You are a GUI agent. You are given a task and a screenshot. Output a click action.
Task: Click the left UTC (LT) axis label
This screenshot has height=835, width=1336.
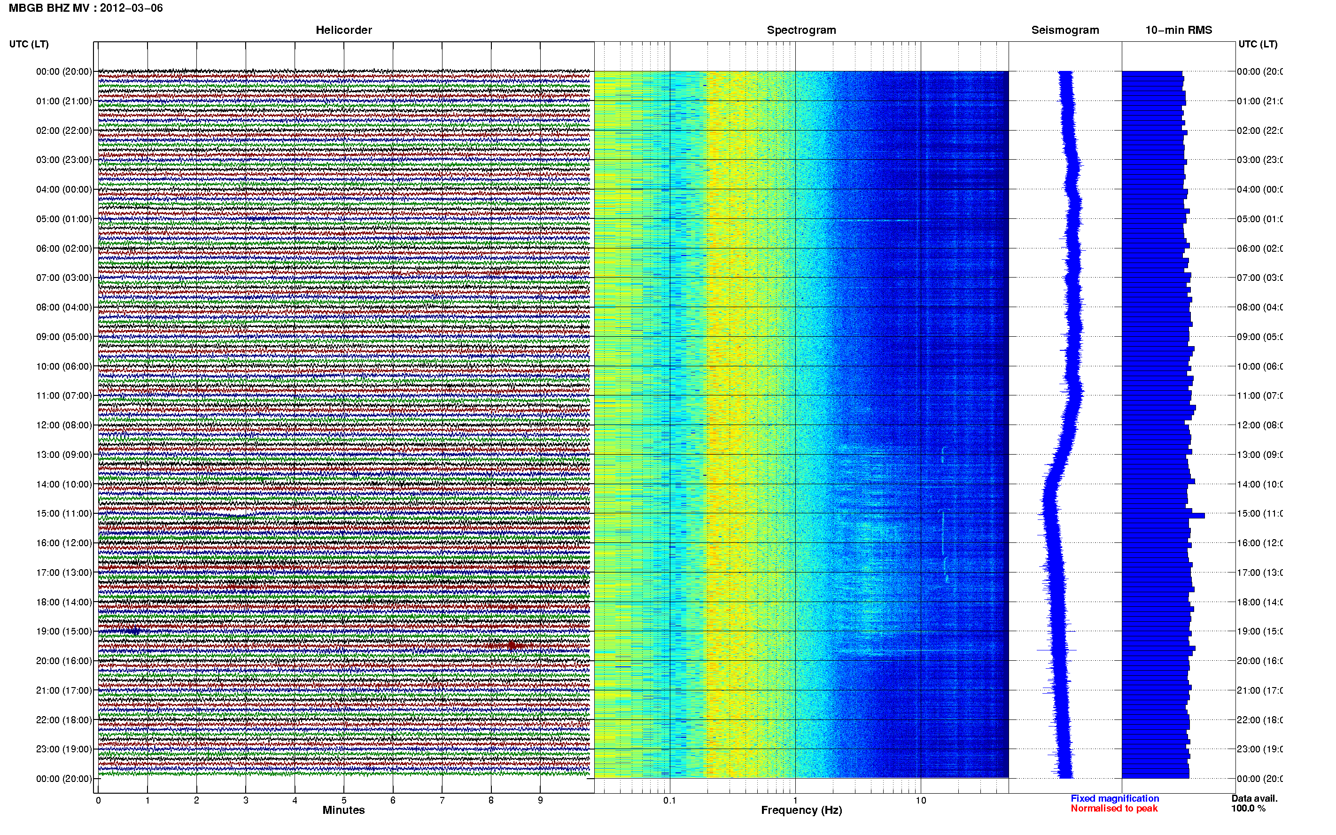click(29, 44)
